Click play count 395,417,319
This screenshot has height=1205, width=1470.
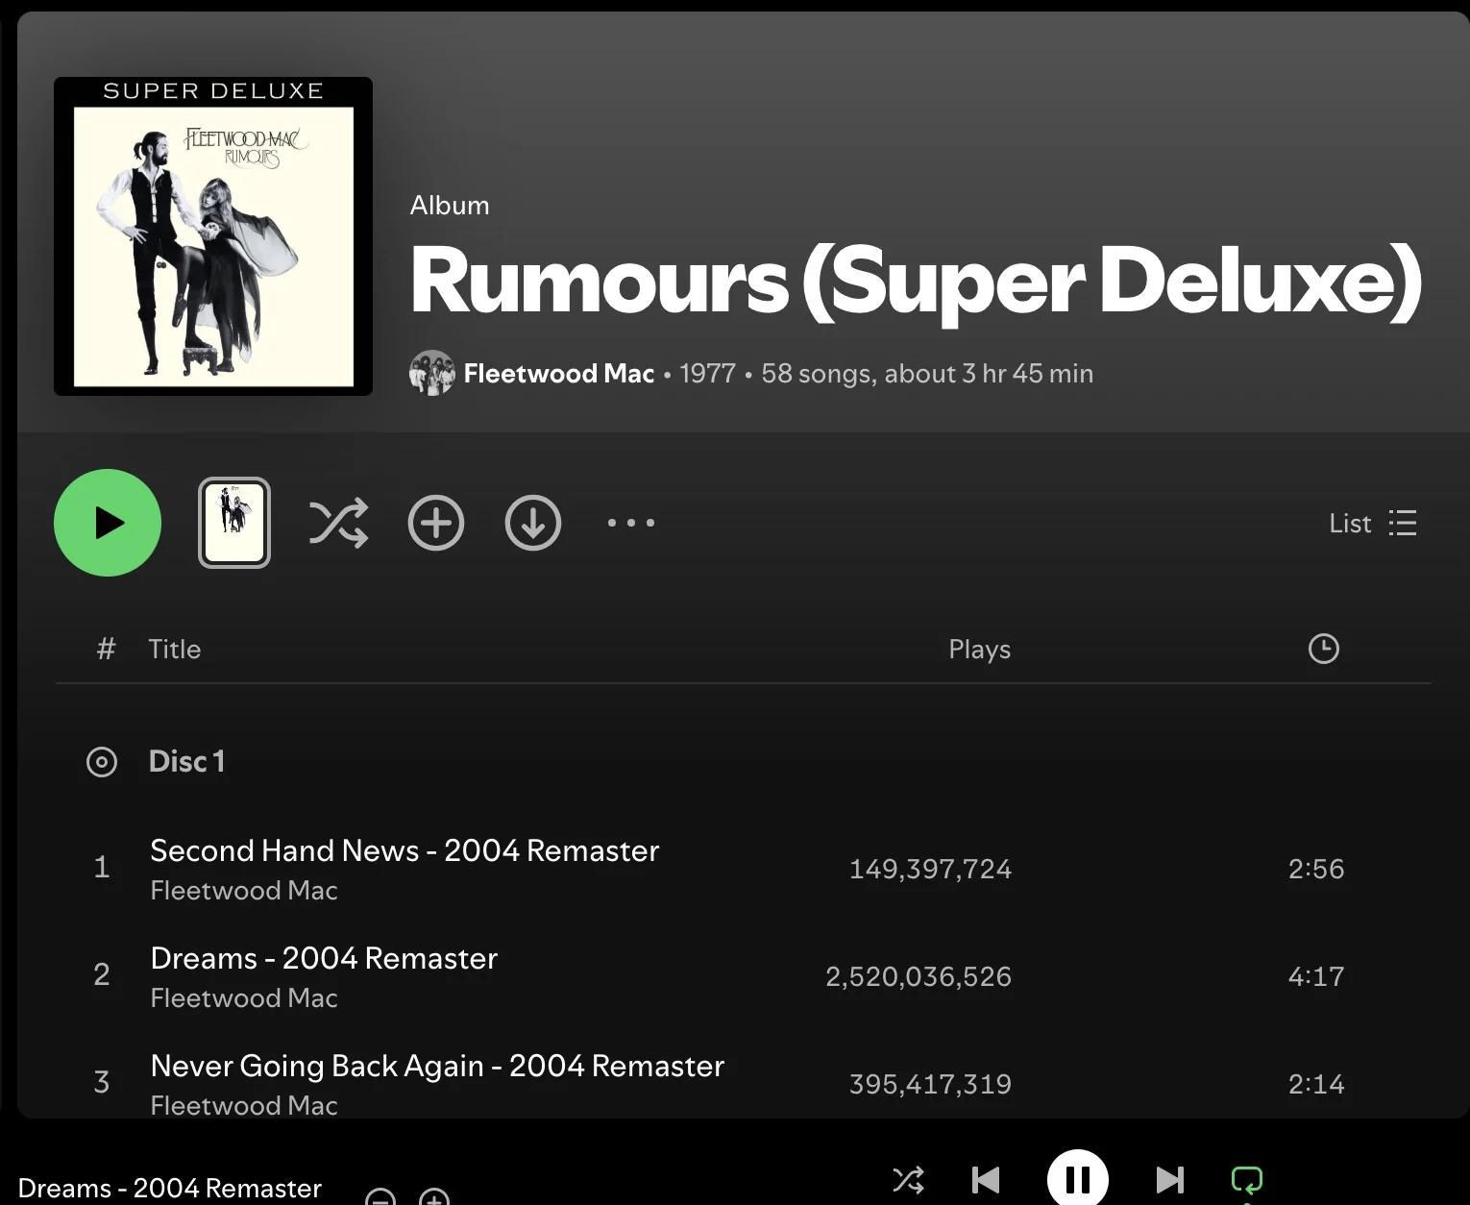pos(930,1084)
